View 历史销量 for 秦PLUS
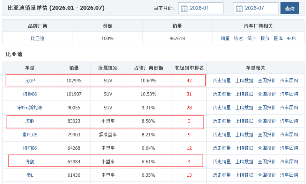 (x=222, y=135)
